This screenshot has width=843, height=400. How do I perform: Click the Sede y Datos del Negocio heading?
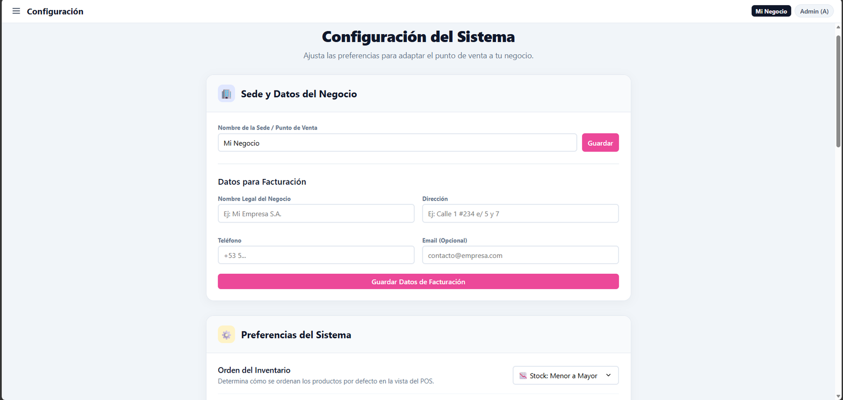(x=299, y=94)
